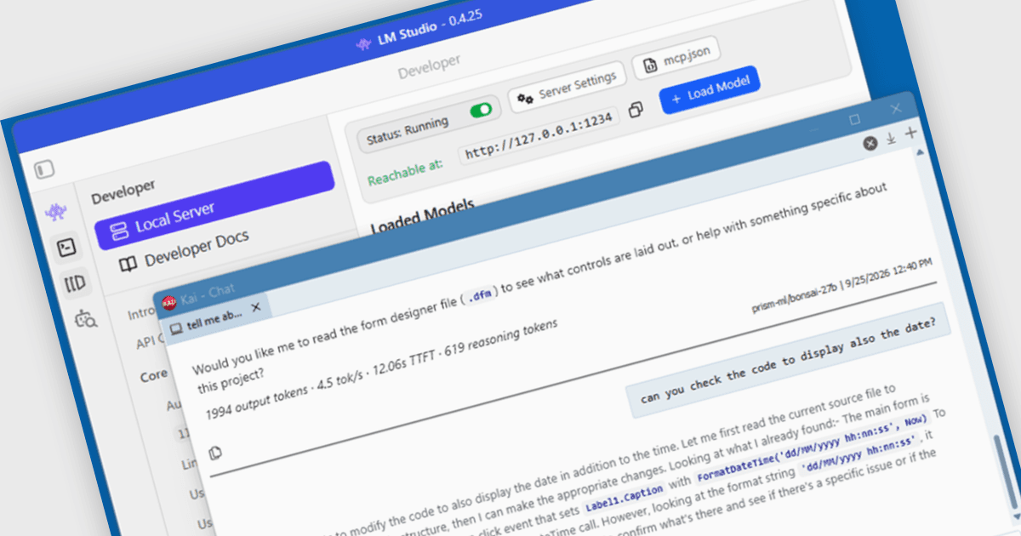Close the "tell me ab..." chat tab
Viewport: 1021px width, 536px height.
point(256,305)
